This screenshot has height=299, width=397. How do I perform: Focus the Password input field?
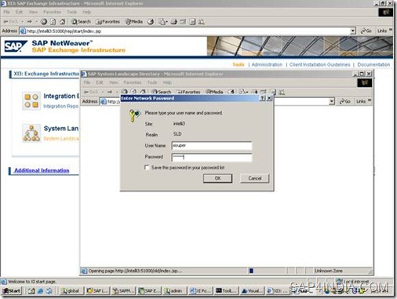pos(212,157)
